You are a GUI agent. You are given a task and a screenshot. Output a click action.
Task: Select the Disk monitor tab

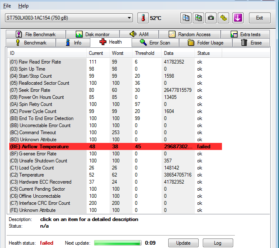tap(93, 34)
